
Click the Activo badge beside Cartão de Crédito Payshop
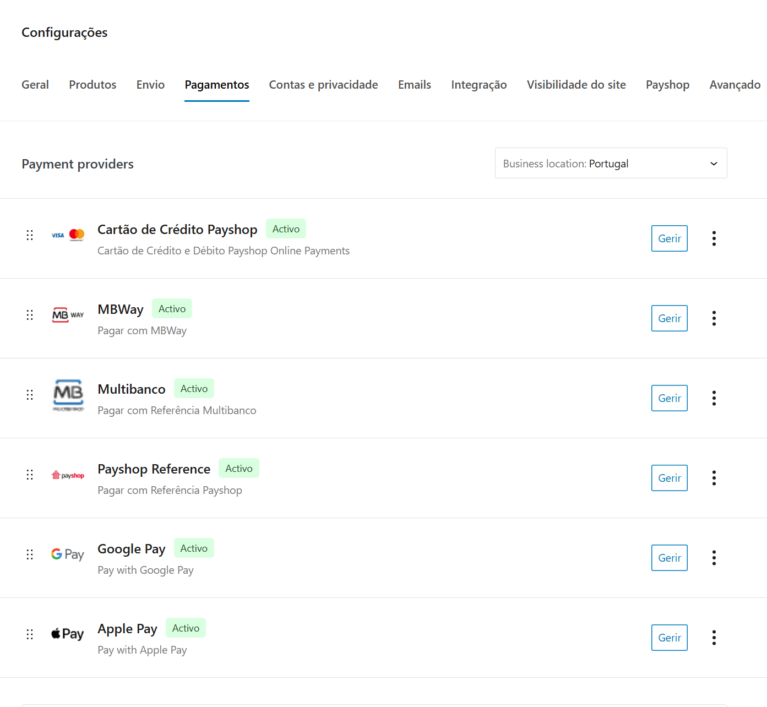286,229
